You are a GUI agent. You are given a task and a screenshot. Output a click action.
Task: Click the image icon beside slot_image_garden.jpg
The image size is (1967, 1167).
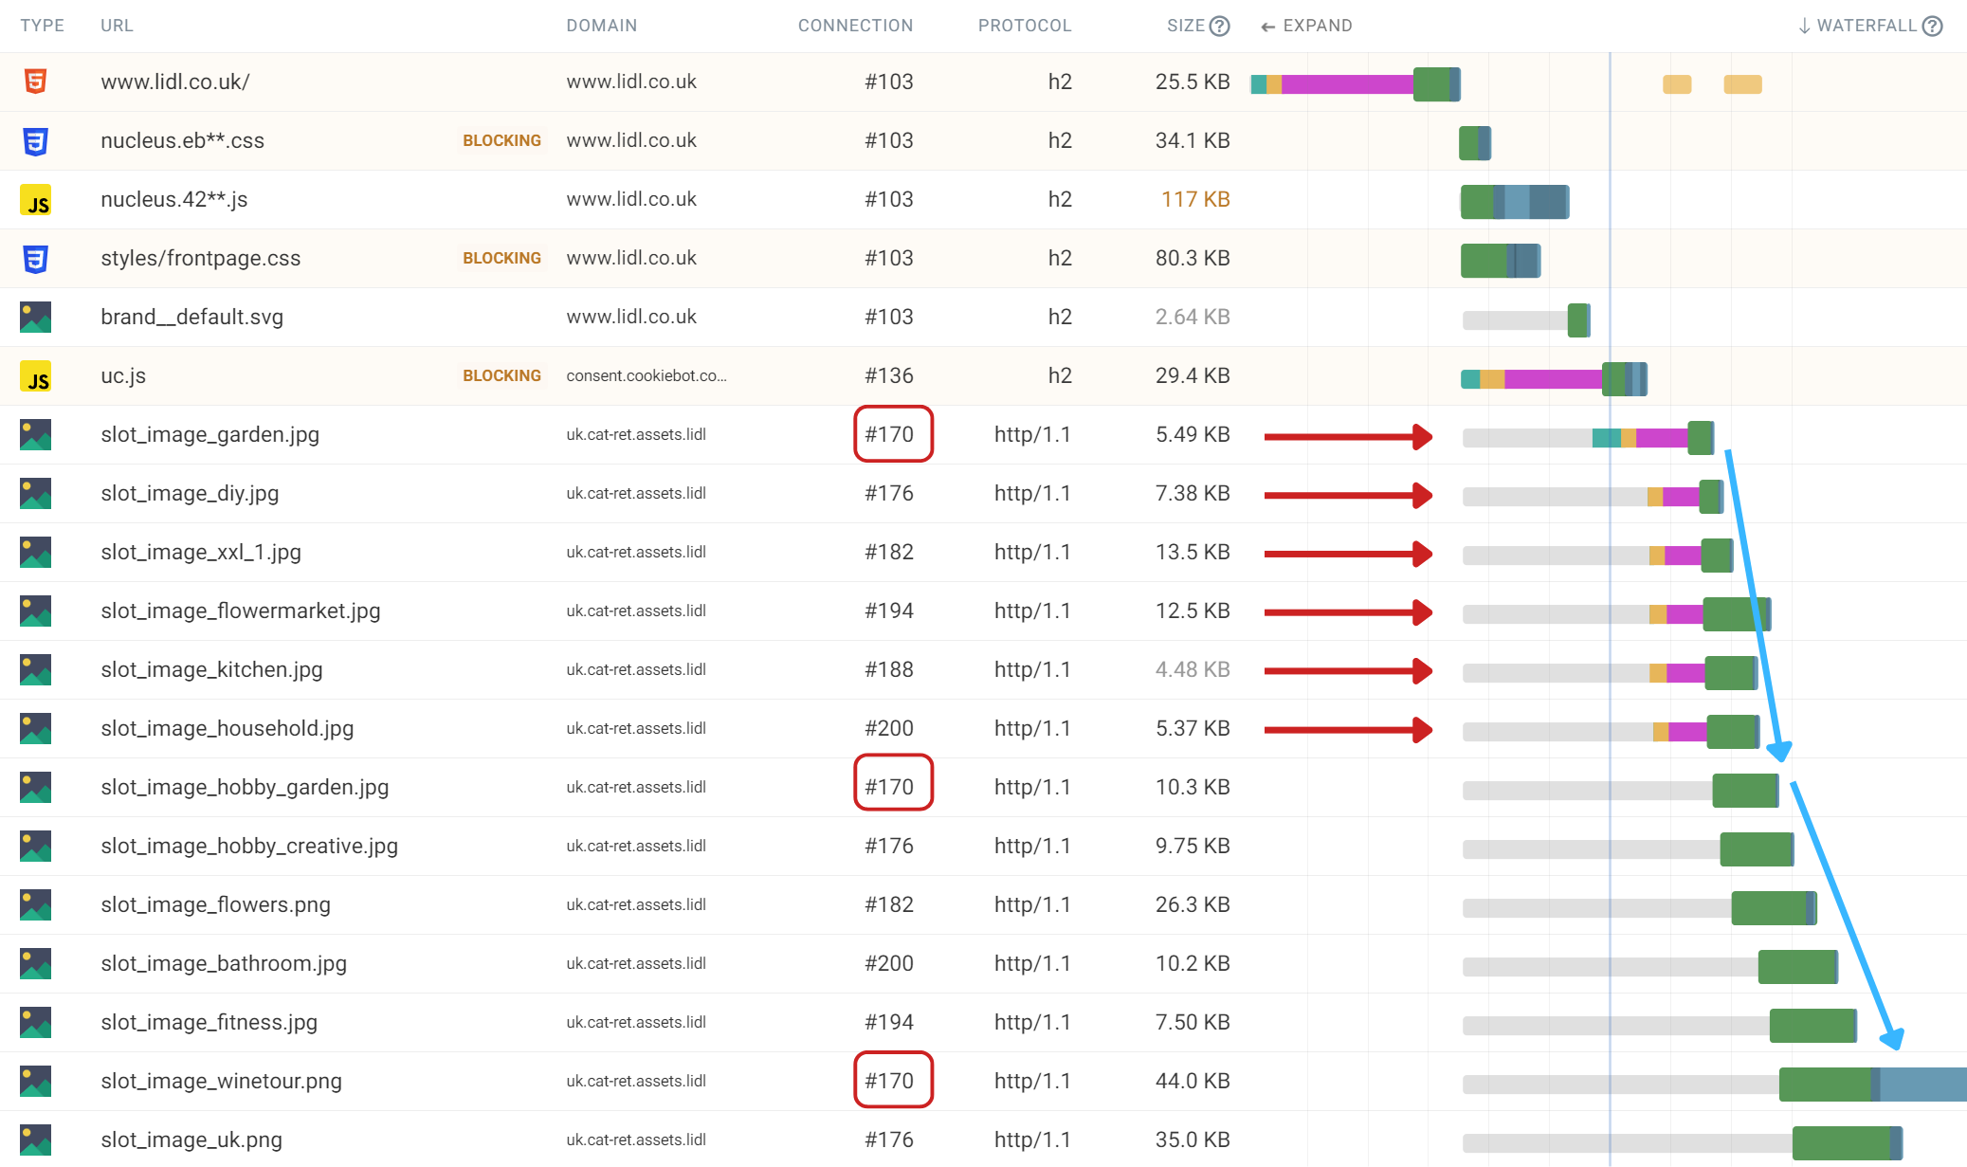(36, 435)
